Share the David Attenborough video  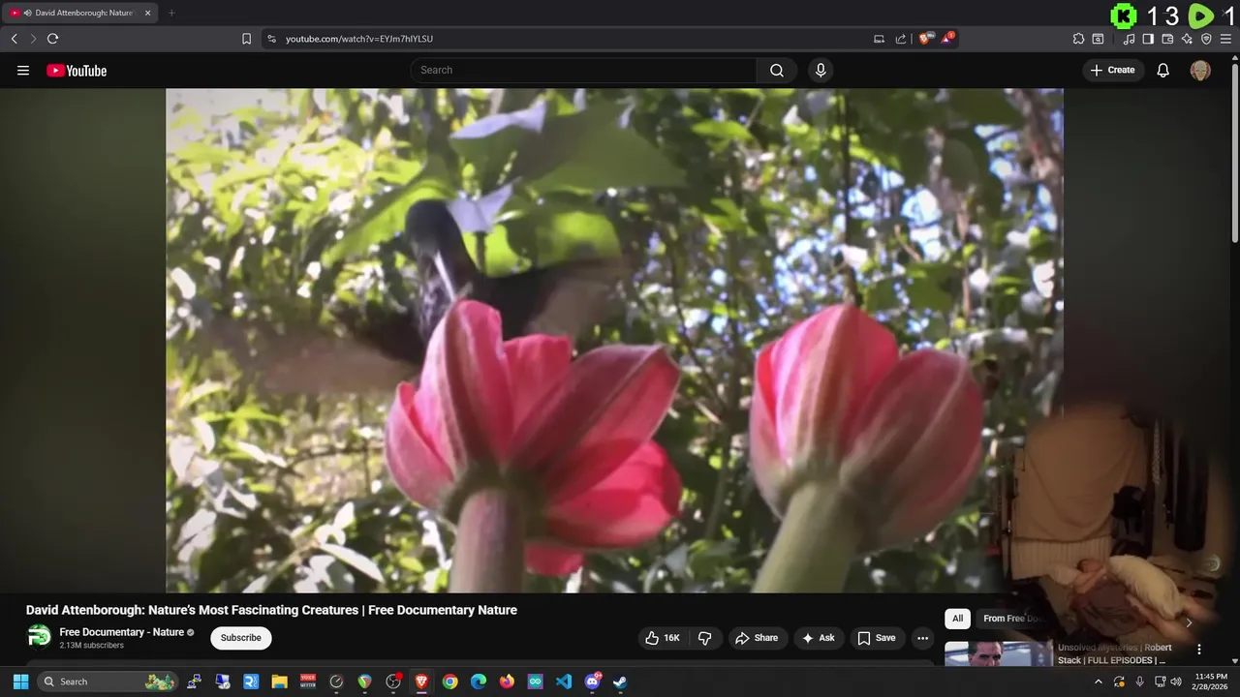tap(757, 638)
